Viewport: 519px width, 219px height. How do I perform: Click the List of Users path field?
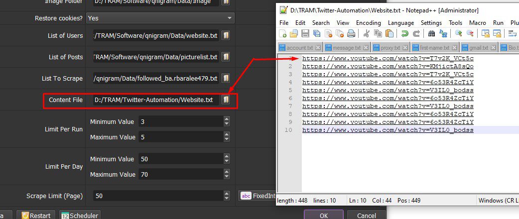[155, 36]
